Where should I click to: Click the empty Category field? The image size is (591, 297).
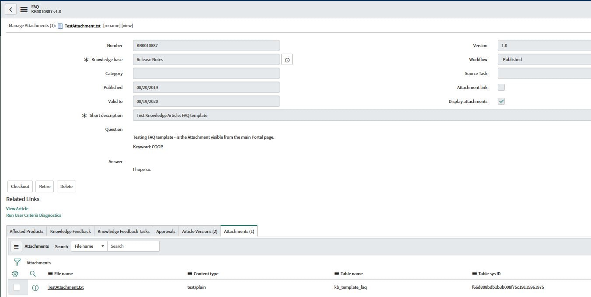click(206, 73)
